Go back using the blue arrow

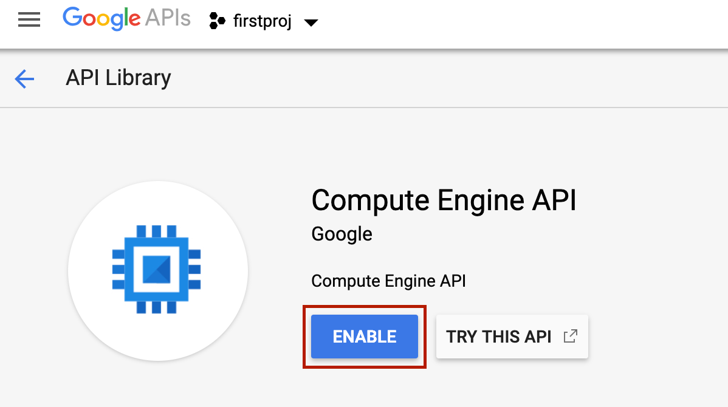pyautogui.click(x=24, y=78)
